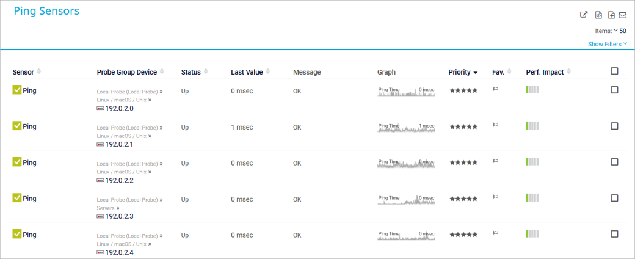
Task: Open the Servers group link
Action: [106, 208]
